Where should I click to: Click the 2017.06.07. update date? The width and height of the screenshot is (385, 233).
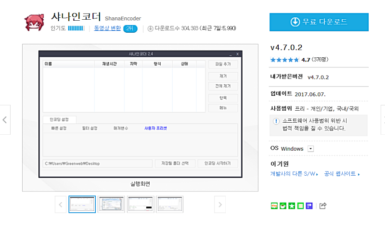point(310,94)
